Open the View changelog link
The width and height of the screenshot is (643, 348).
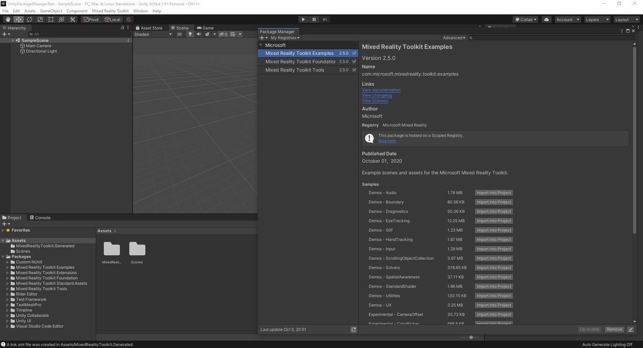377,95
